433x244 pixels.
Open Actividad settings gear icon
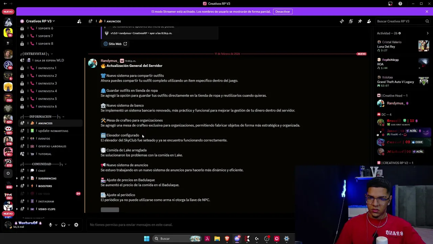tap(400, 33)
